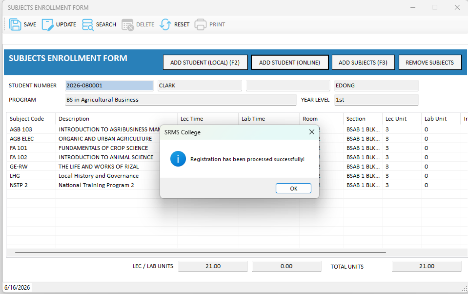The width and height of the screenshot is (468, 294).
Task: Click the Delete table icon
Action: [x=127, y=25]
